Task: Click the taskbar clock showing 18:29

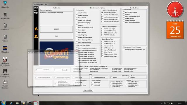Action: tap(179, 103)
